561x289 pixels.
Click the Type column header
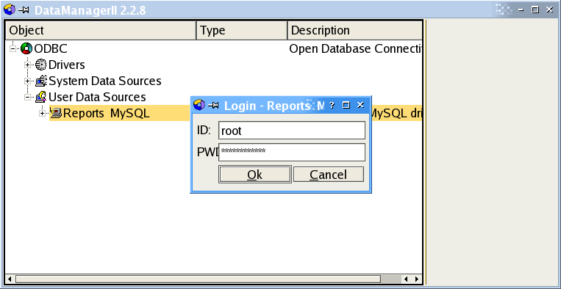[x=242, y=30]
